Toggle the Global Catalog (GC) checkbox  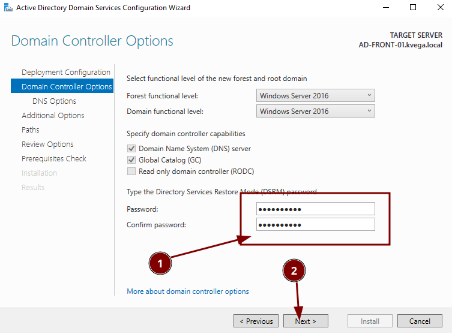pyautogui.click(x=131, y=160)
